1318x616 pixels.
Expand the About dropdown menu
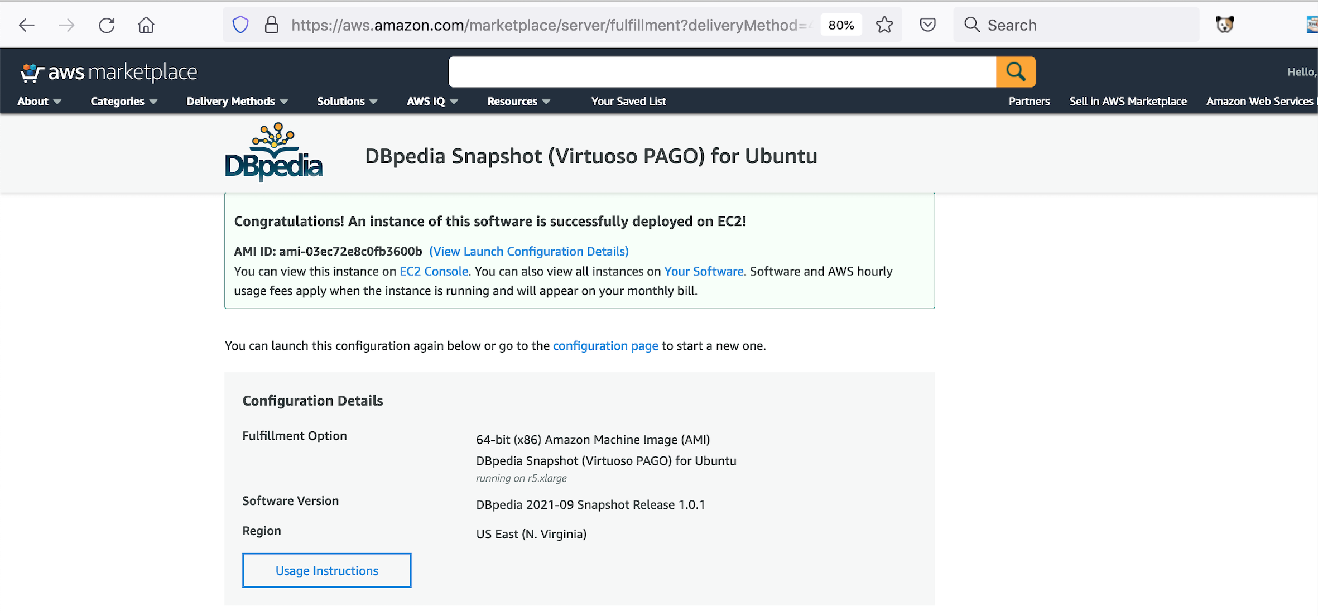coord(39,102)
